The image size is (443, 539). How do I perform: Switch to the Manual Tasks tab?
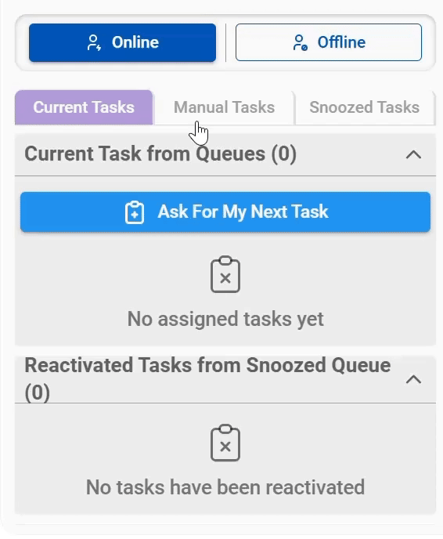(x=224, y=107)
